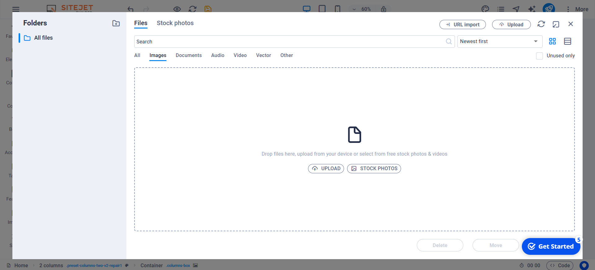Enable the Unused only checkbox

pos(540,56)
